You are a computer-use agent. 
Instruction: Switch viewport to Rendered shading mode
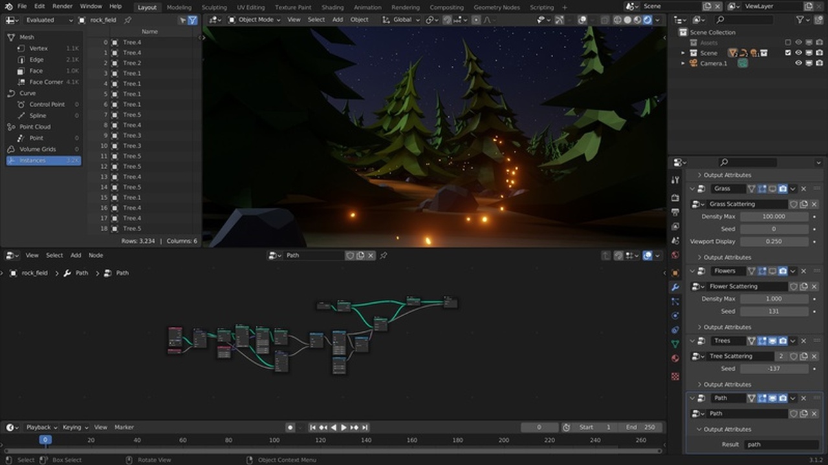pyautogui.click(x=647, y=20)
